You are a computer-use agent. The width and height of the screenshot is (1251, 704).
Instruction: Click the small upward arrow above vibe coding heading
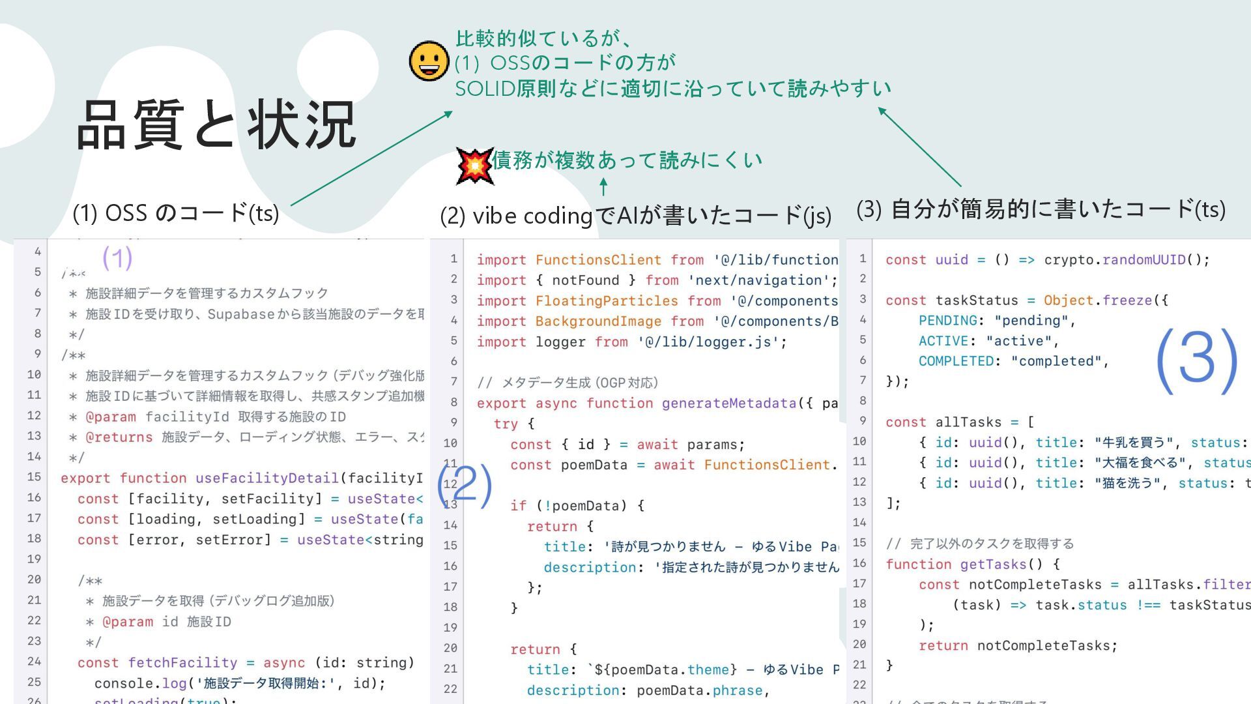[x=603, y=186]
